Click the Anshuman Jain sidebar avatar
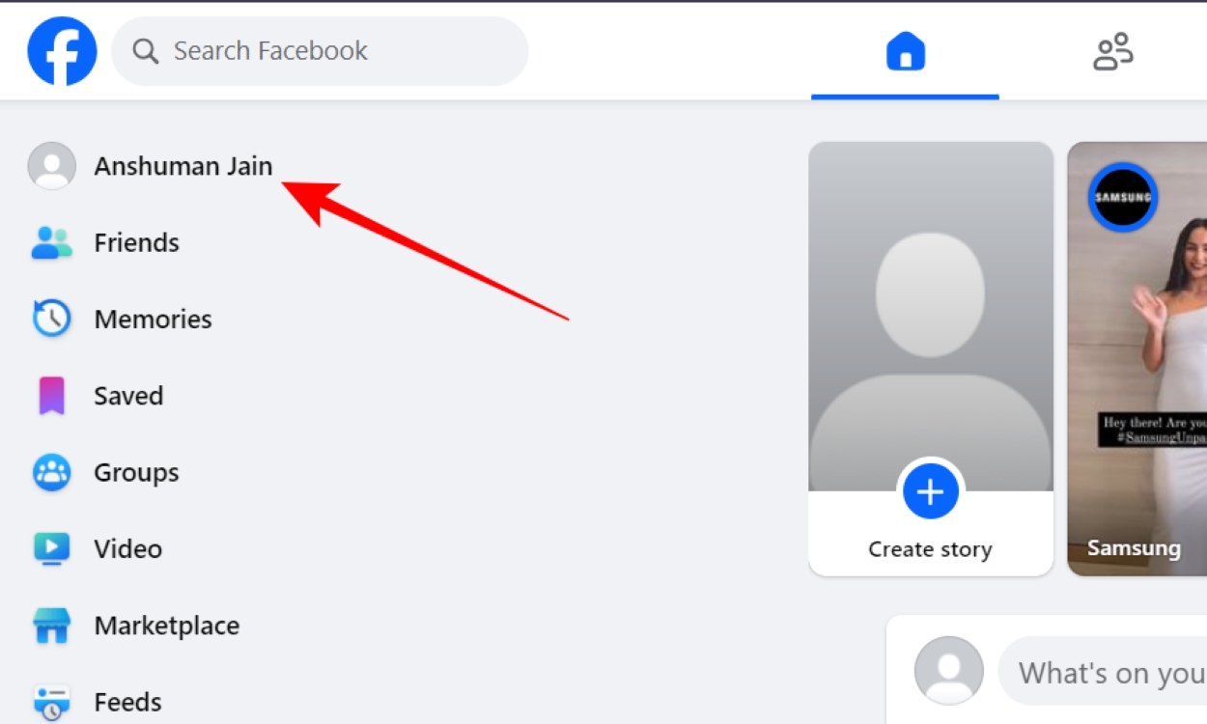This screenshot has height=724, width=1207. pyautogui.click(x=51, y=166)
